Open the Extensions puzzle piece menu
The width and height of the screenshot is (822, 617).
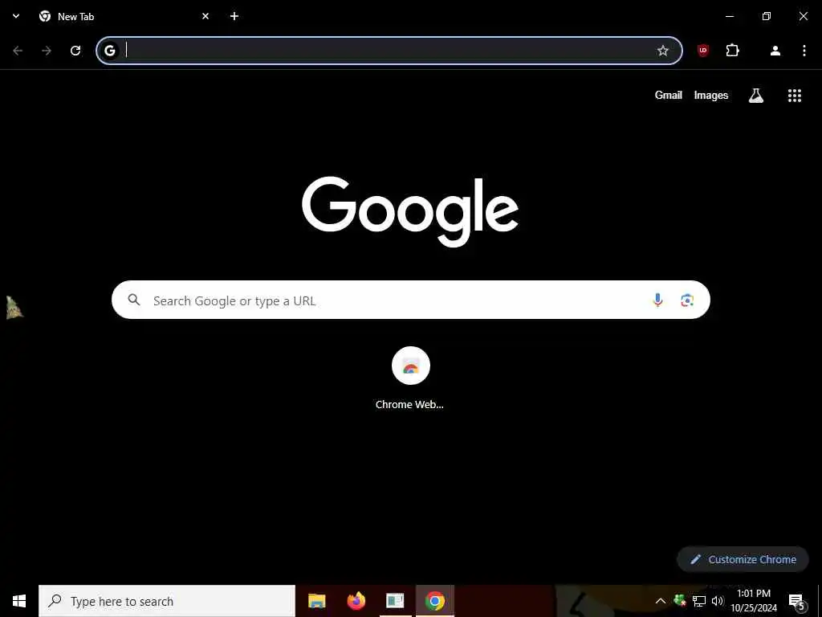(732, 51)
